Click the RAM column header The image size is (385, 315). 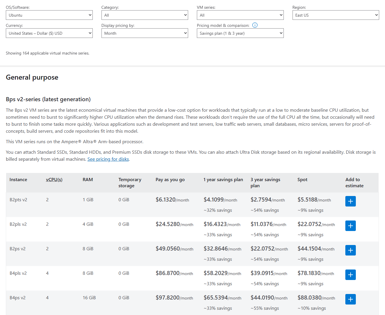[x=88, y=180]
